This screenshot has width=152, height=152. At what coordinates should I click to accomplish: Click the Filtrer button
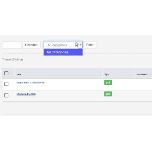coord(90,45)
